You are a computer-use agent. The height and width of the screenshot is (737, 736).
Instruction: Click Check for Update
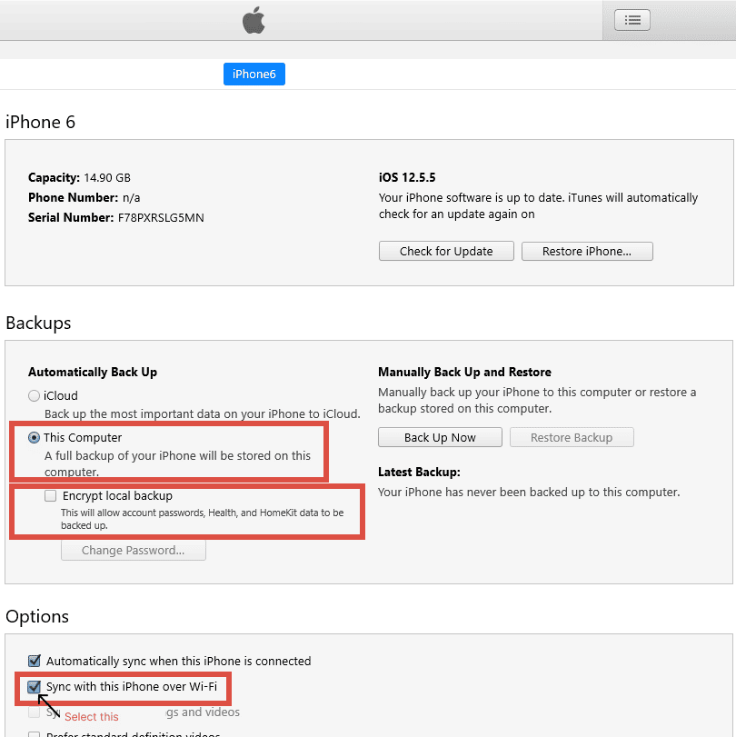coord(445,251)
